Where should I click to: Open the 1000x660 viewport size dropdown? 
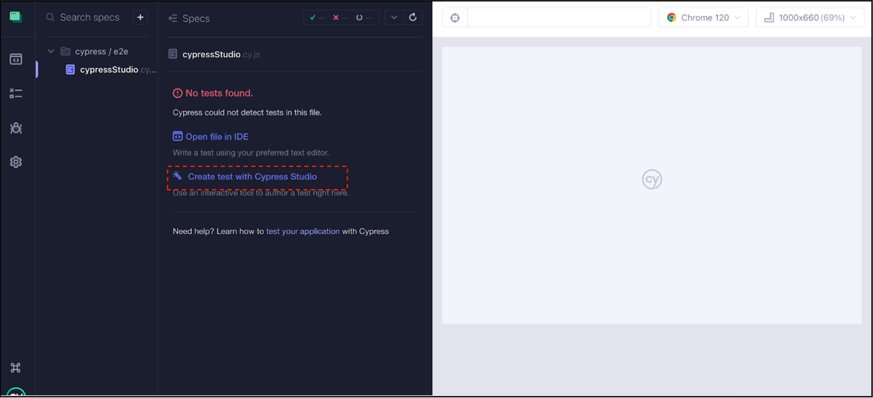(x=810, y=17)
